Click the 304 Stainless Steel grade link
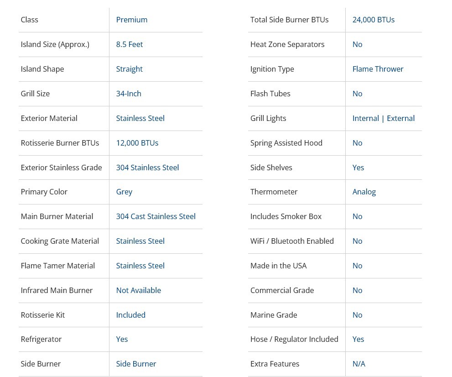This screenshot has height=377, width=452. point(147,168)
